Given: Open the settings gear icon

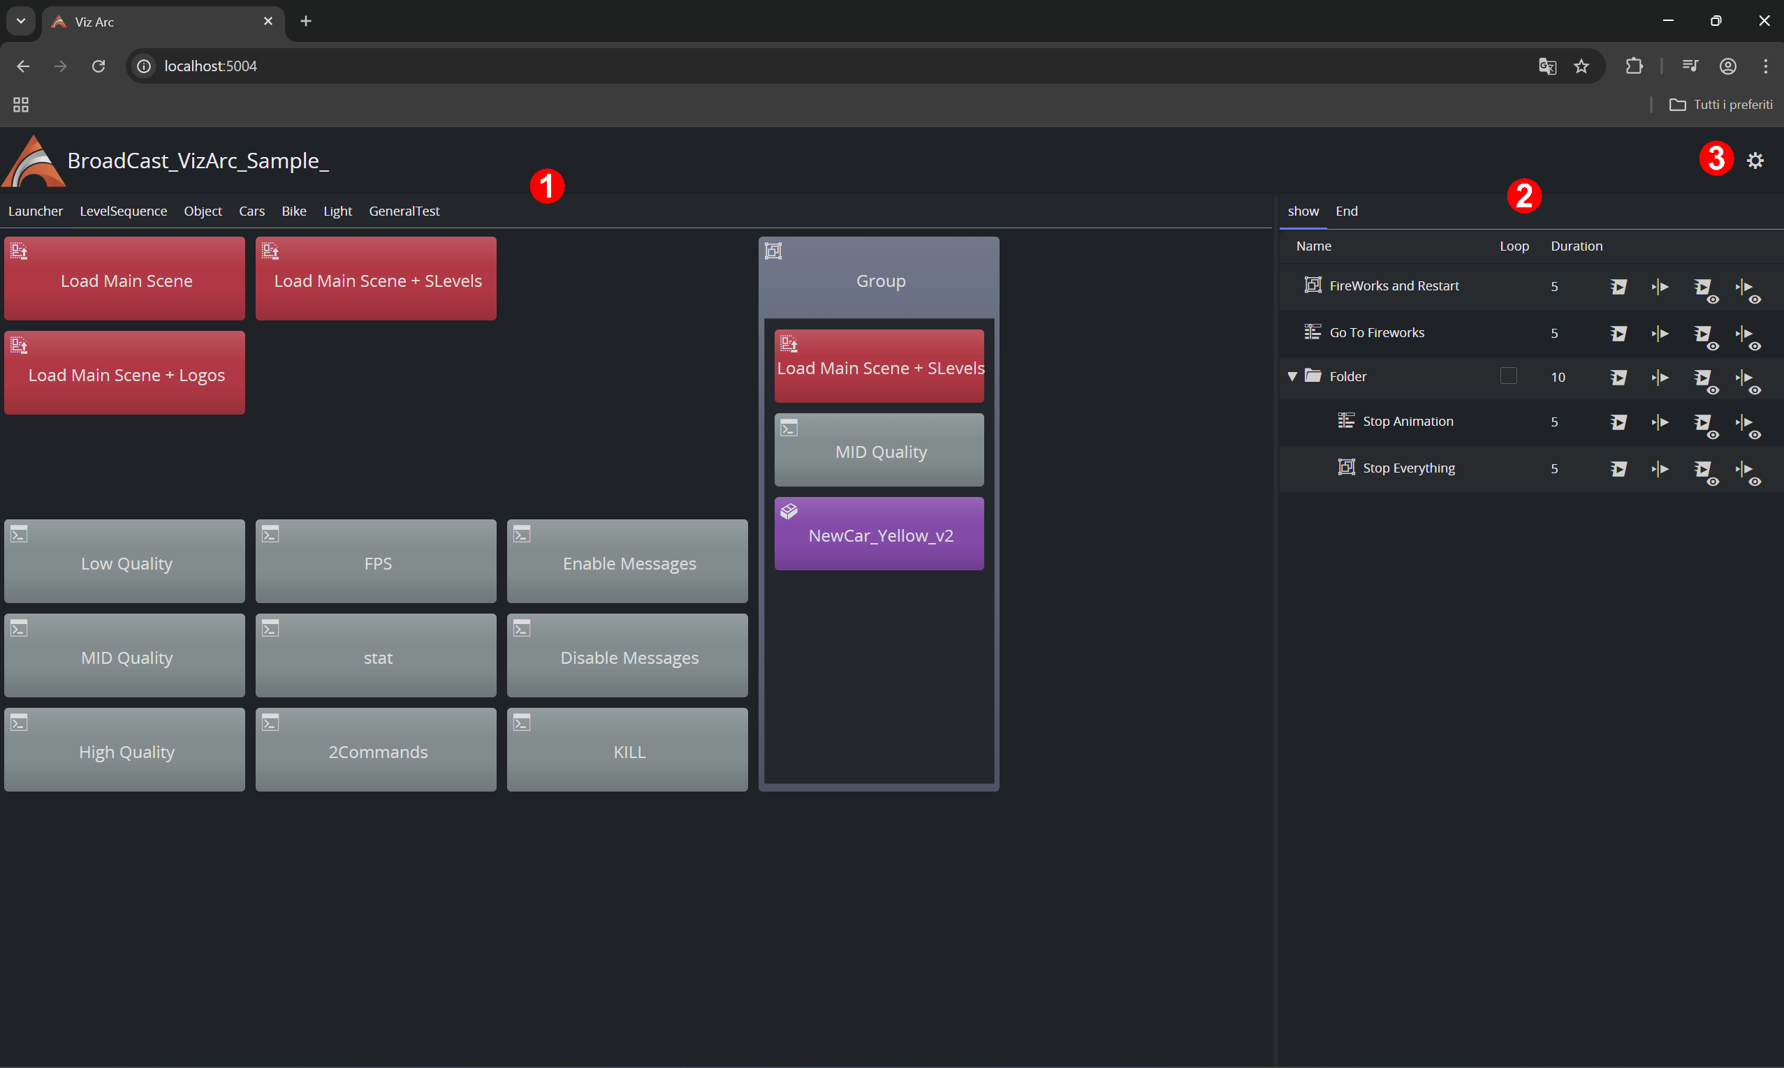Looking at the screenshot, I should [1755, 161].
